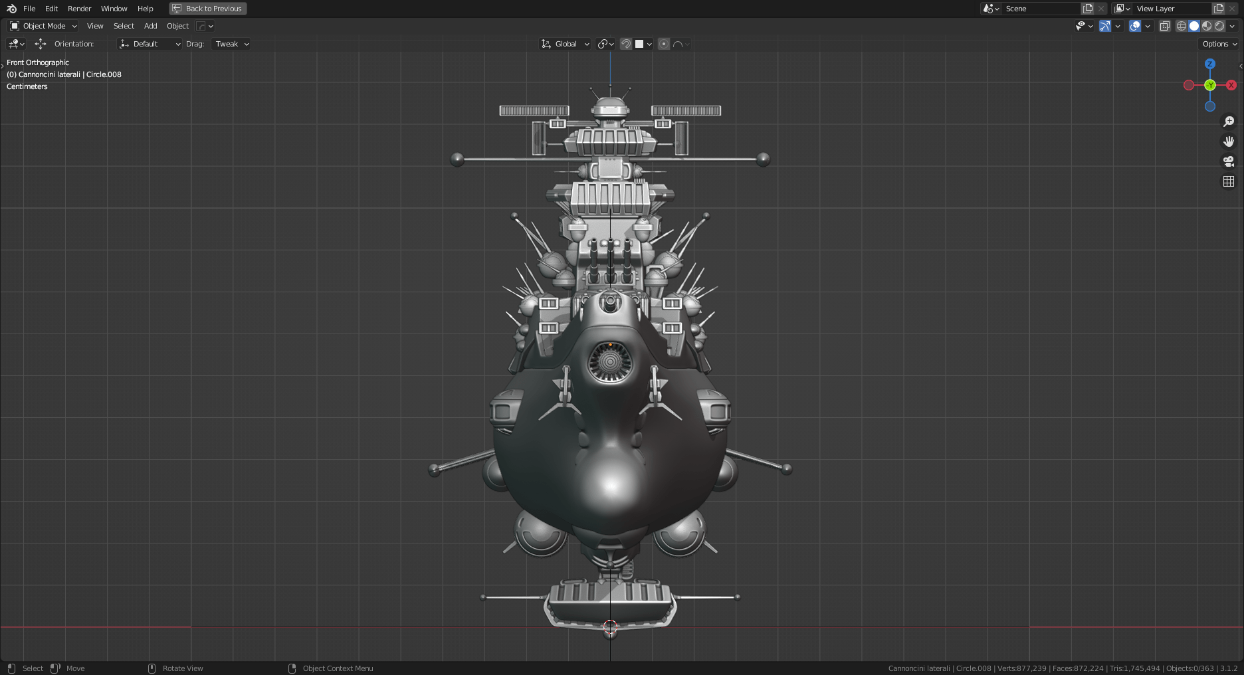Switch to Material Preview shading

pyautogui.click(x=1207, y=26)
